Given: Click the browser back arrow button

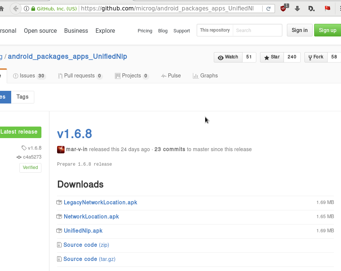Looking at the screenshot, I should (15, 9).
